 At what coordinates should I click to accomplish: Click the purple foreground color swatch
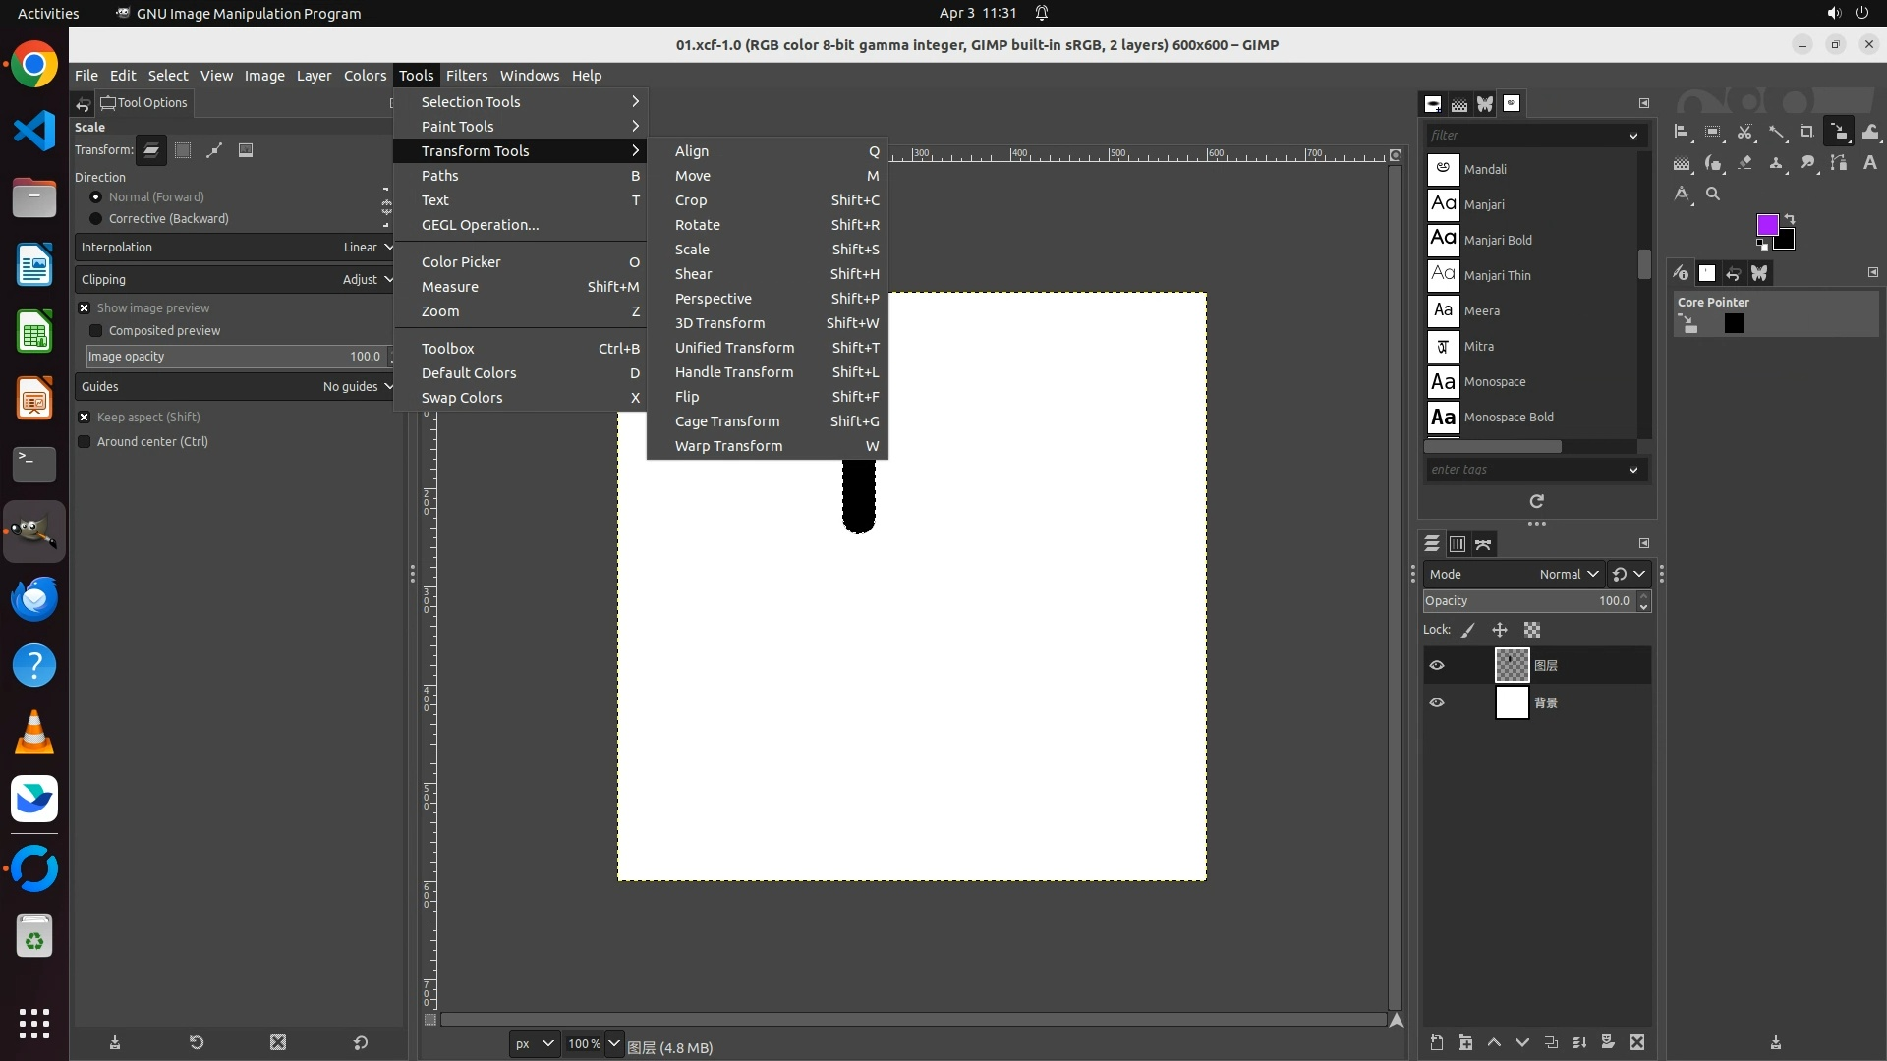(1766, 225)
